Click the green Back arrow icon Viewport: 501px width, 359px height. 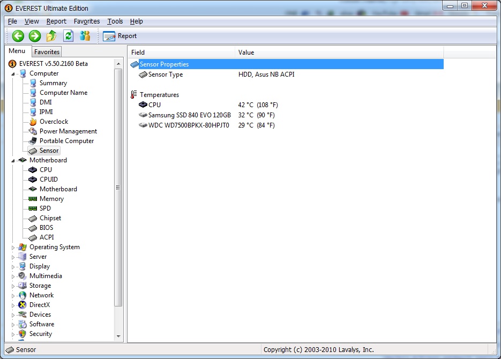point(18,36)
